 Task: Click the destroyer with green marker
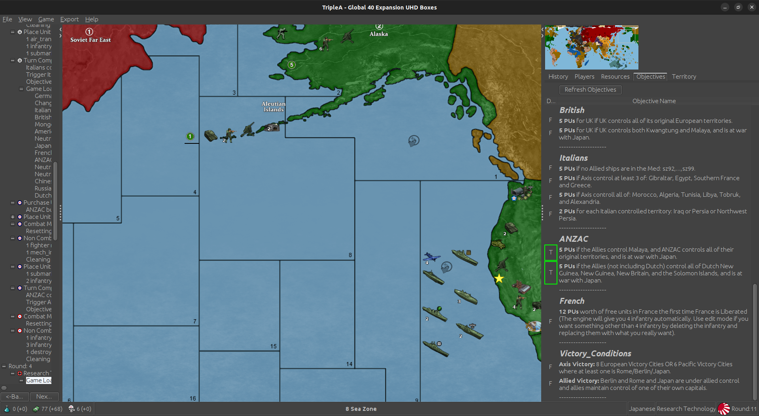pyautogui.click(x=434, y=314)
